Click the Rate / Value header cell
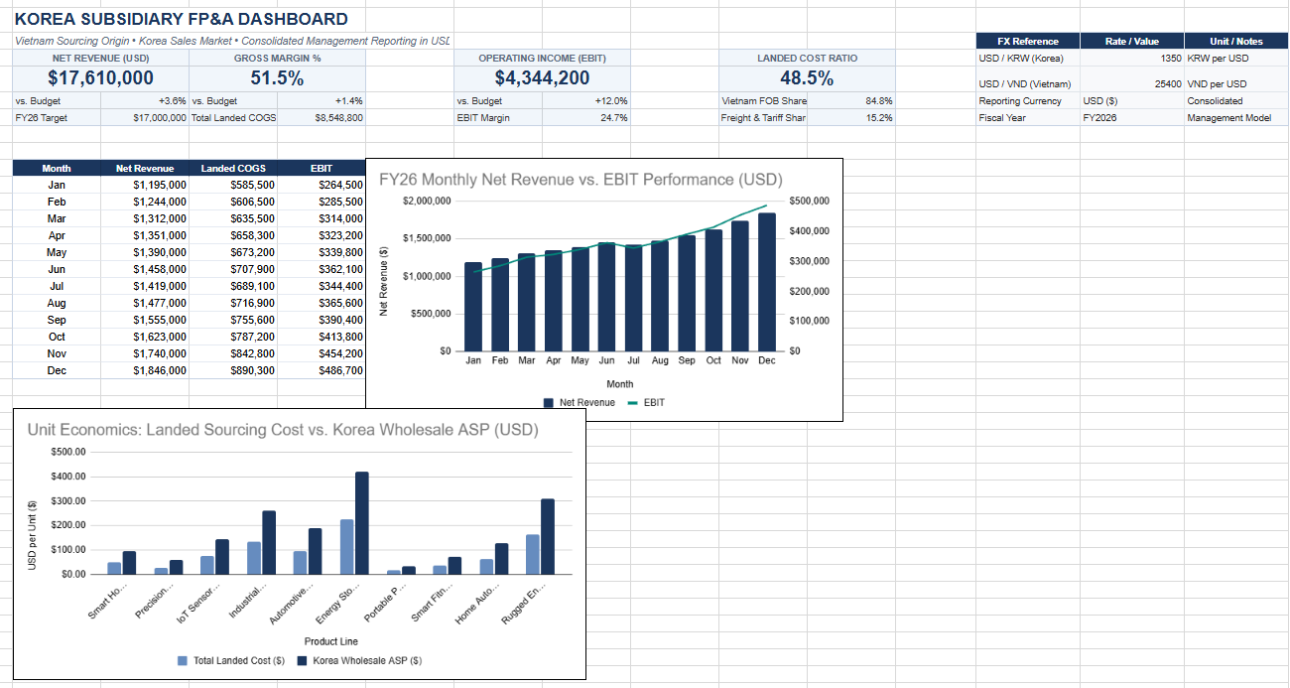 1131,41
